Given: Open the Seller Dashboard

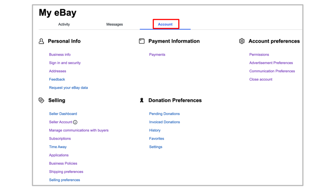Looking at the screenshot, I should click(x=63, y=114).
